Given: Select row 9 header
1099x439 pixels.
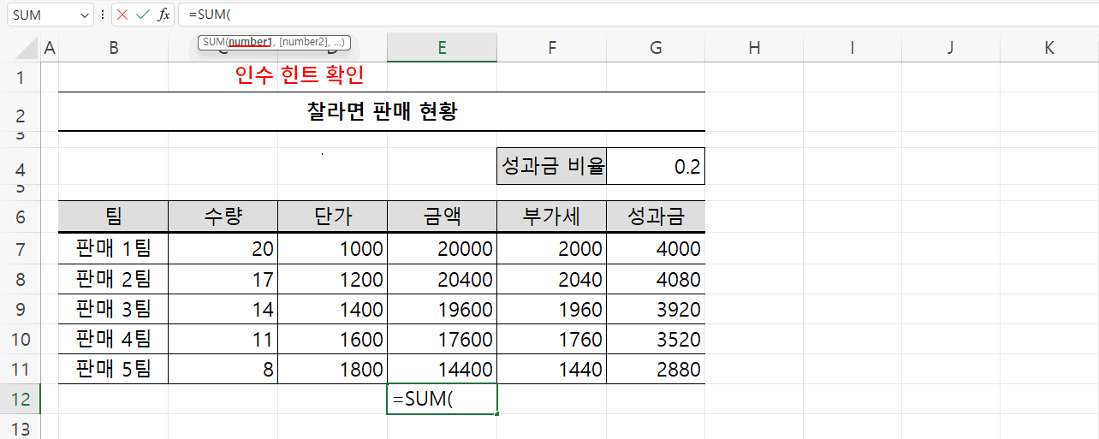Looking at the screenshot, I should pos(21,309).
